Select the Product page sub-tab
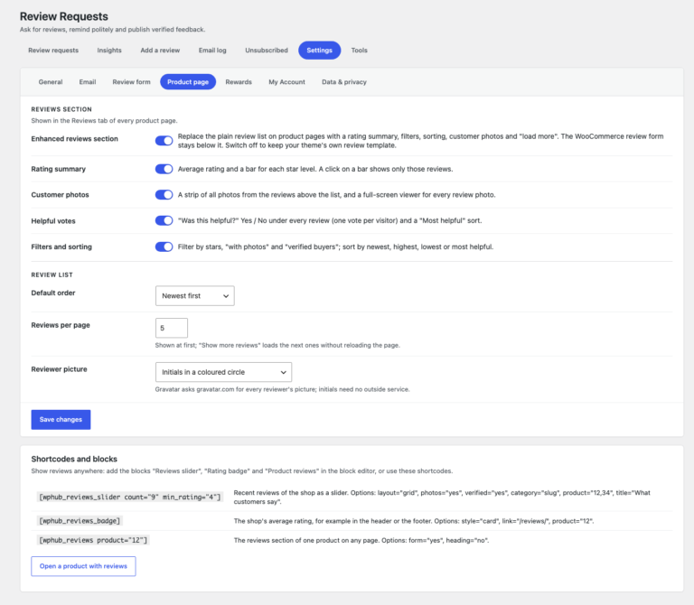 pyautogui.click(x=188, y=82)
